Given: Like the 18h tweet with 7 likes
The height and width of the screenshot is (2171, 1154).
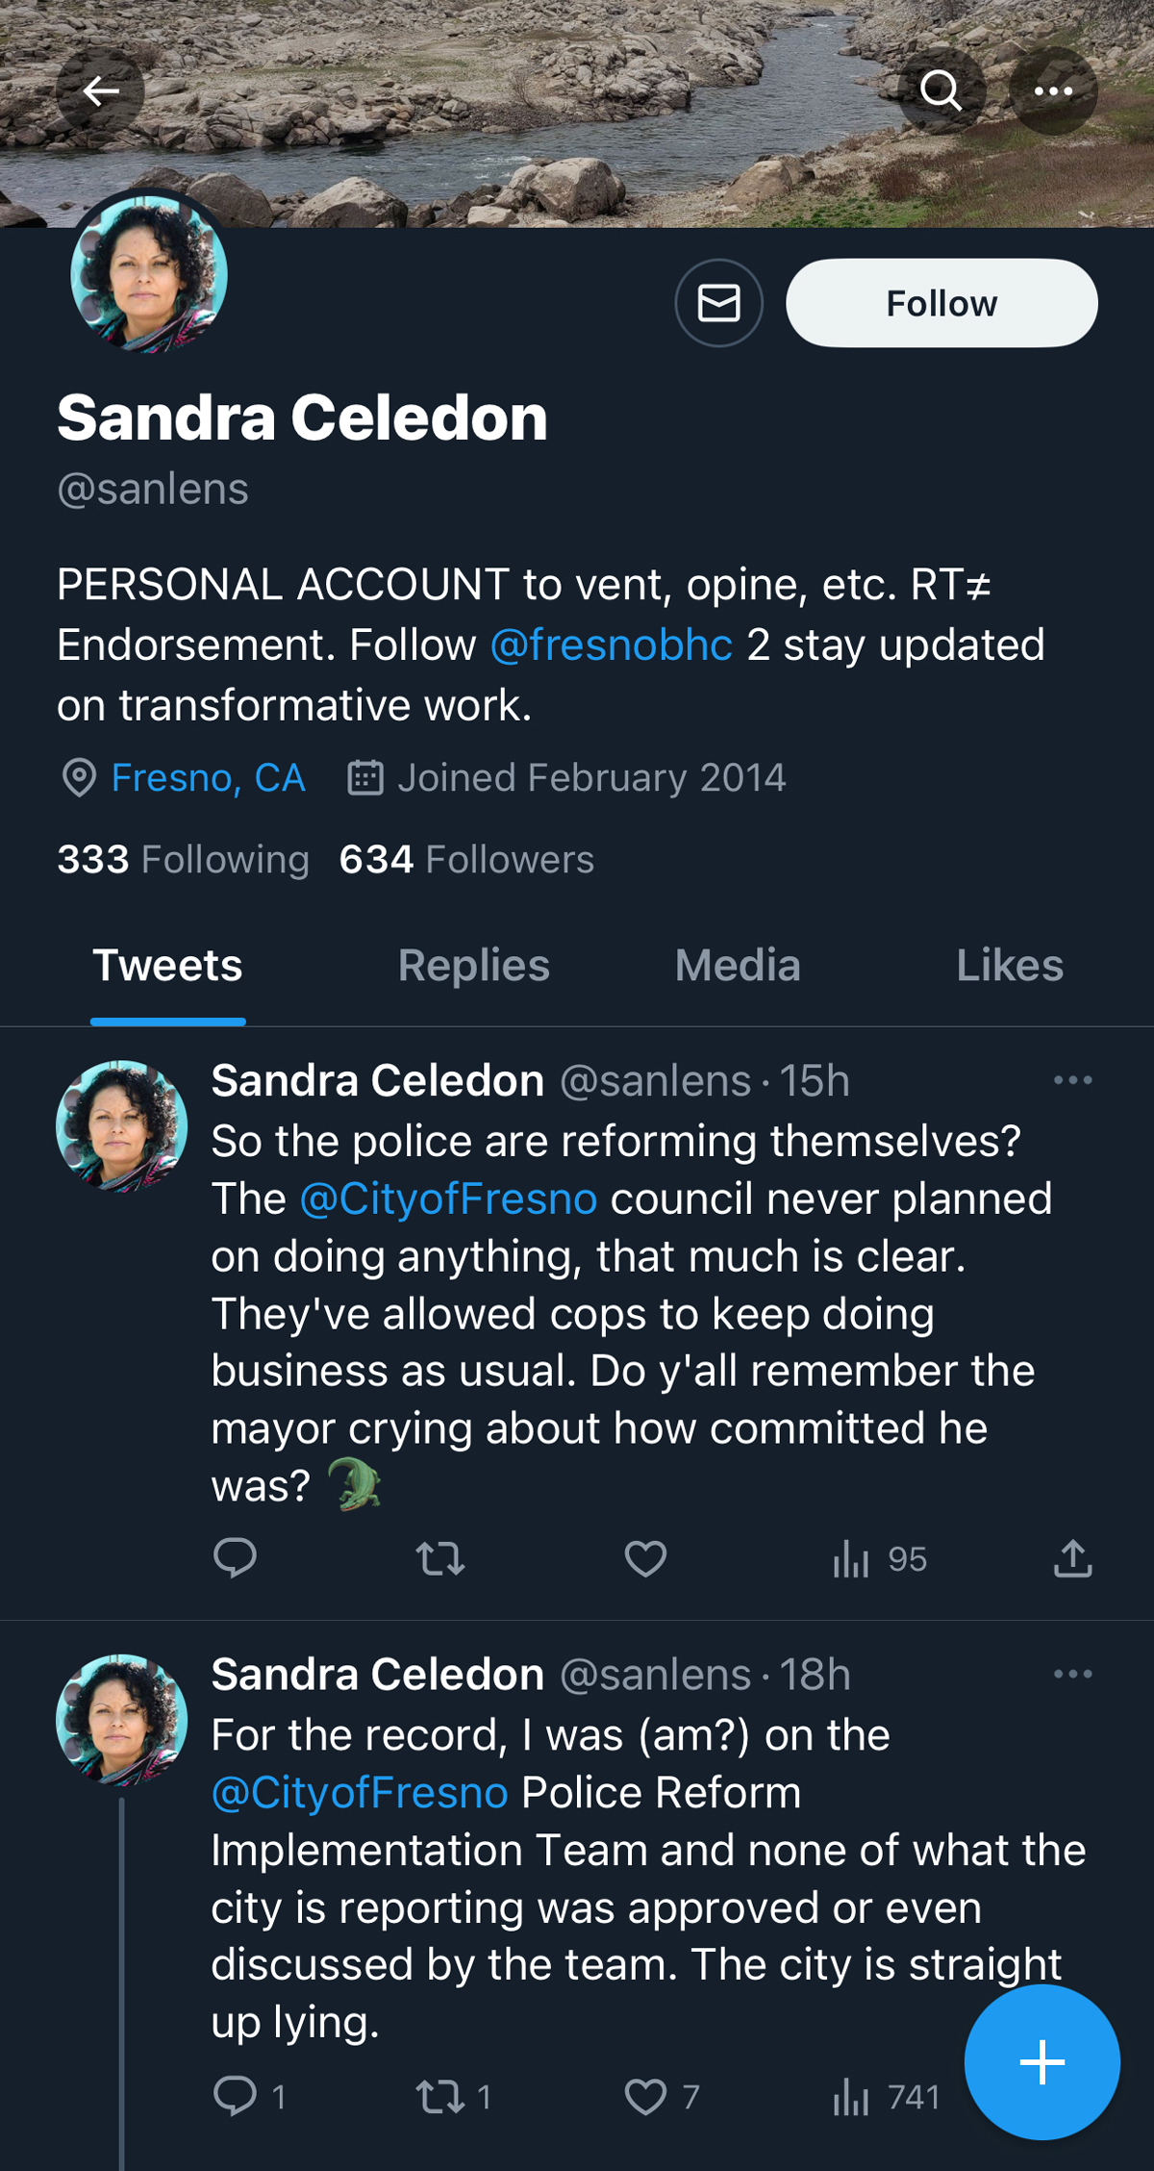Looking at the screenshot, I should (x=647, y=2096).
